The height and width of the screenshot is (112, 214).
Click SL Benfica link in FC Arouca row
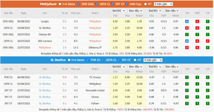45,77
